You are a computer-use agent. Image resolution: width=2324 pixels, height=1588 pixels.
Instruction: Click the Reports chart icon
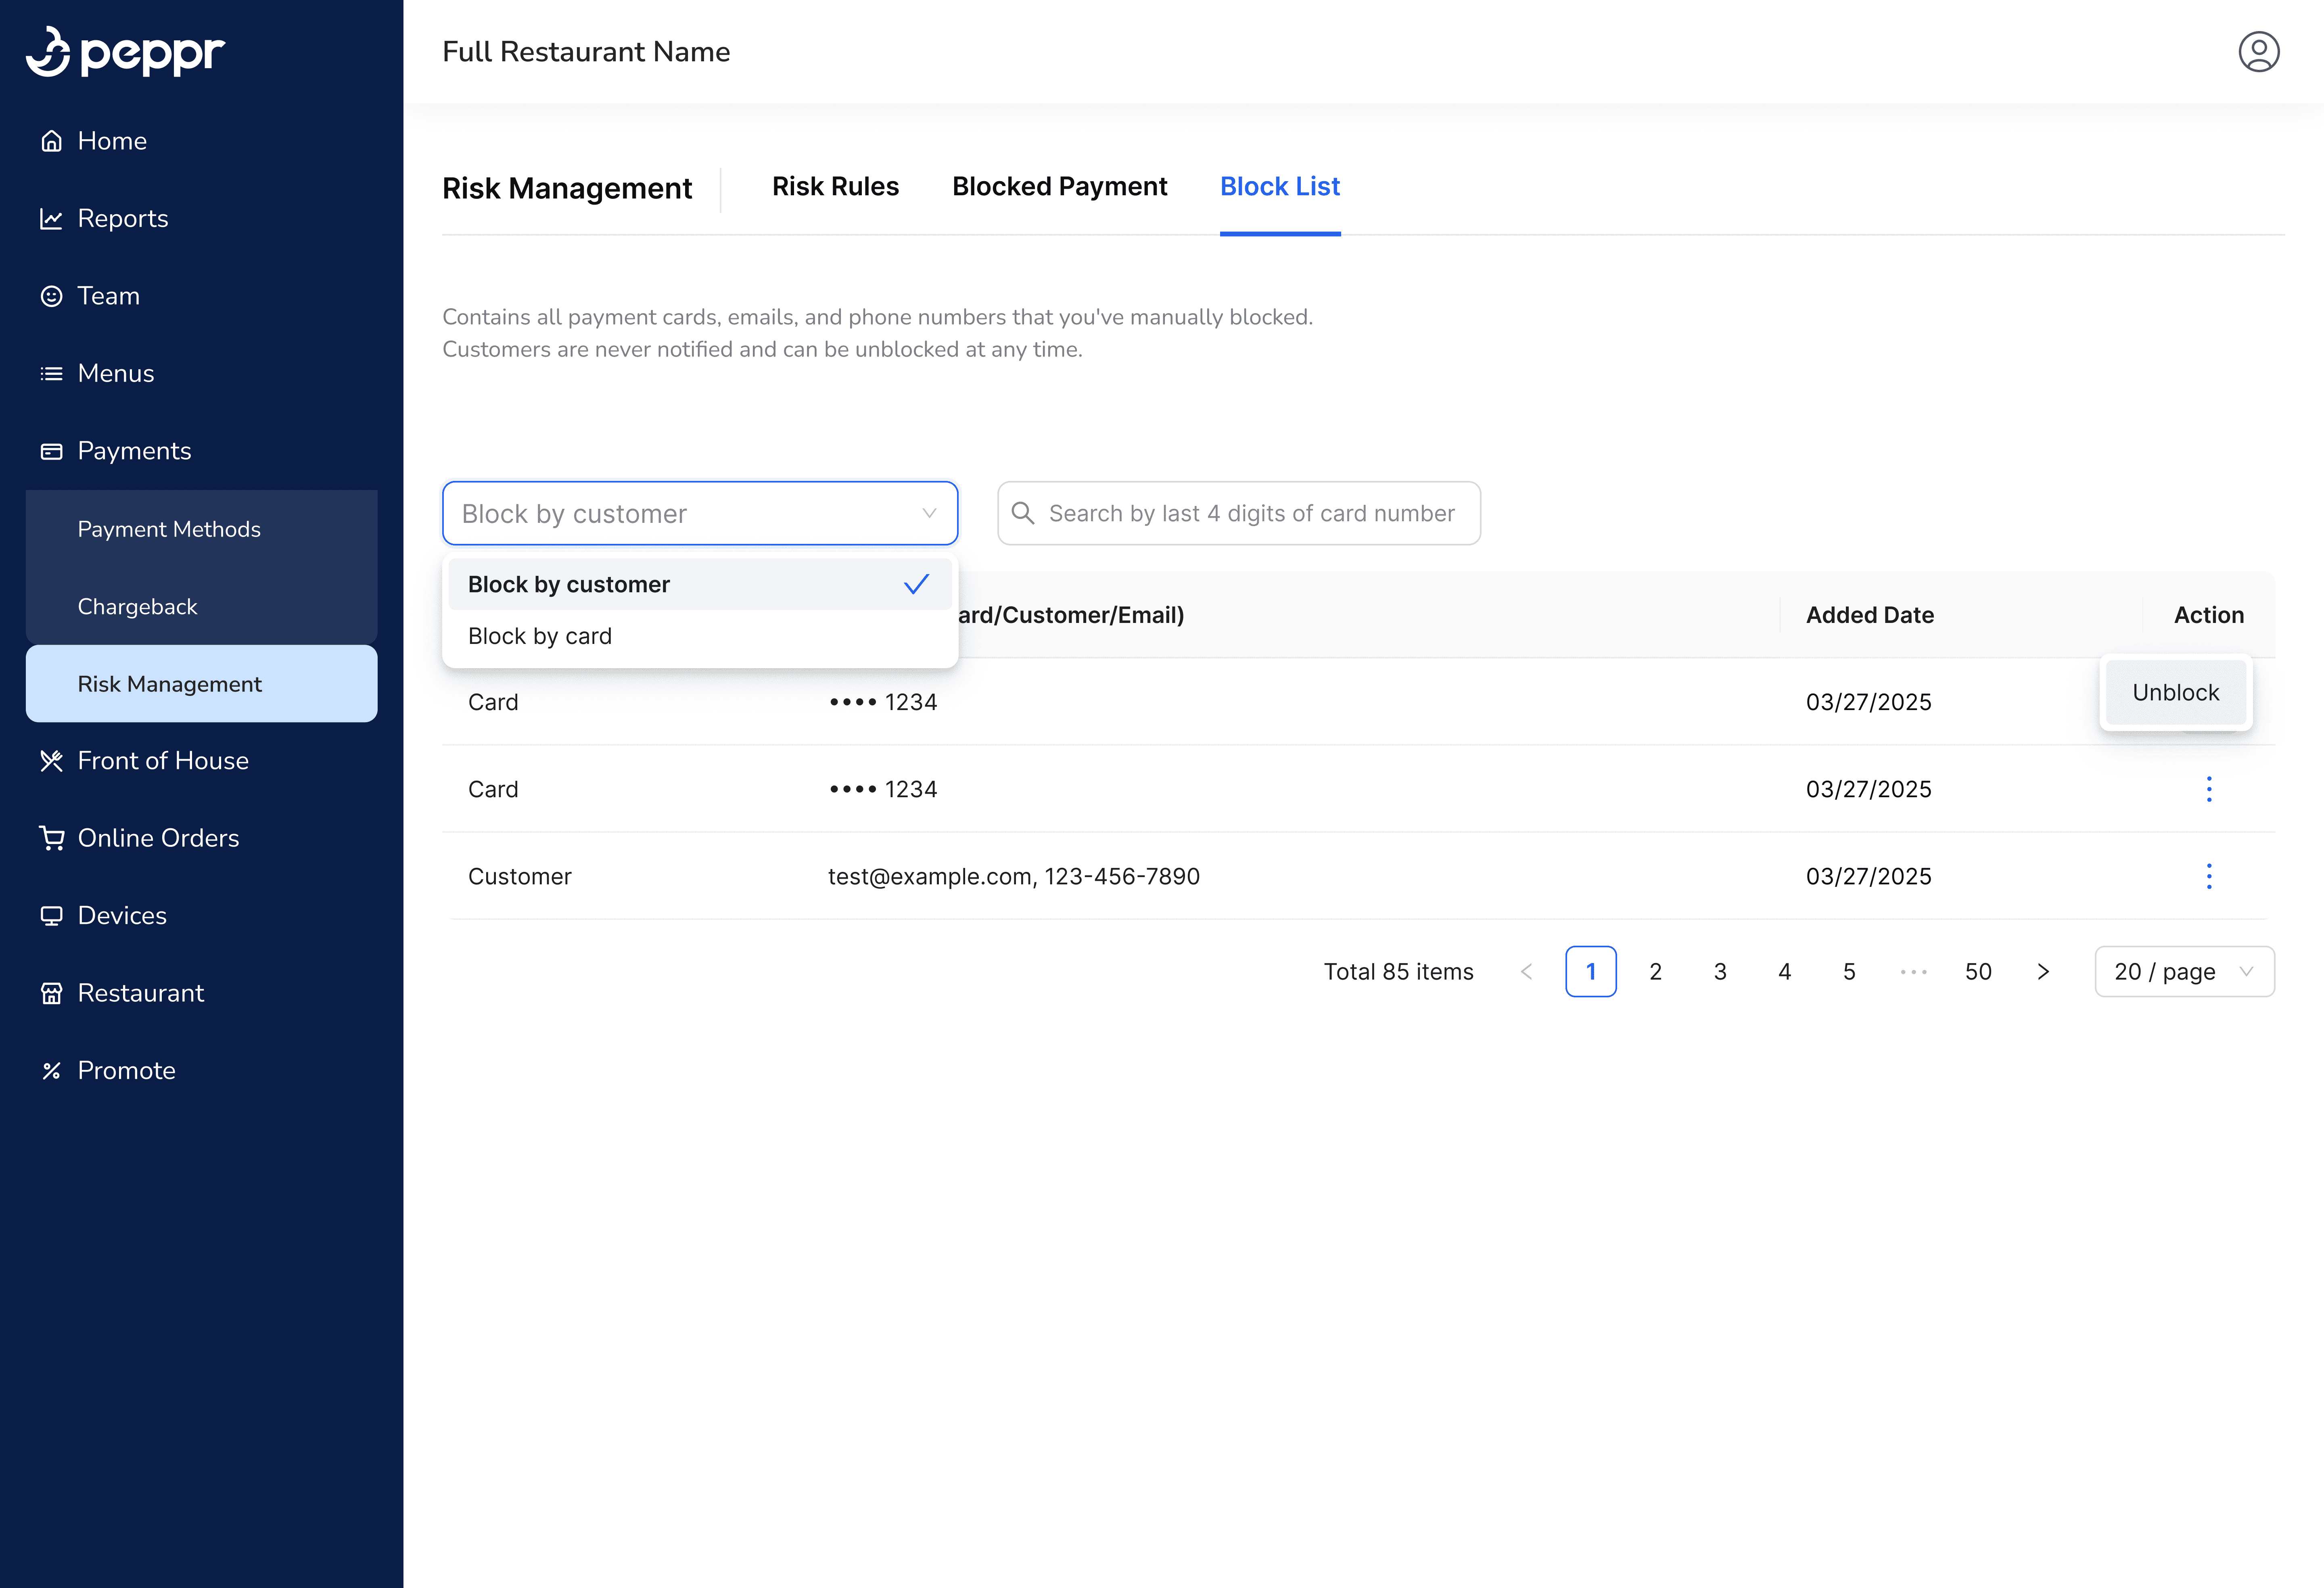[x=51, y=219]
